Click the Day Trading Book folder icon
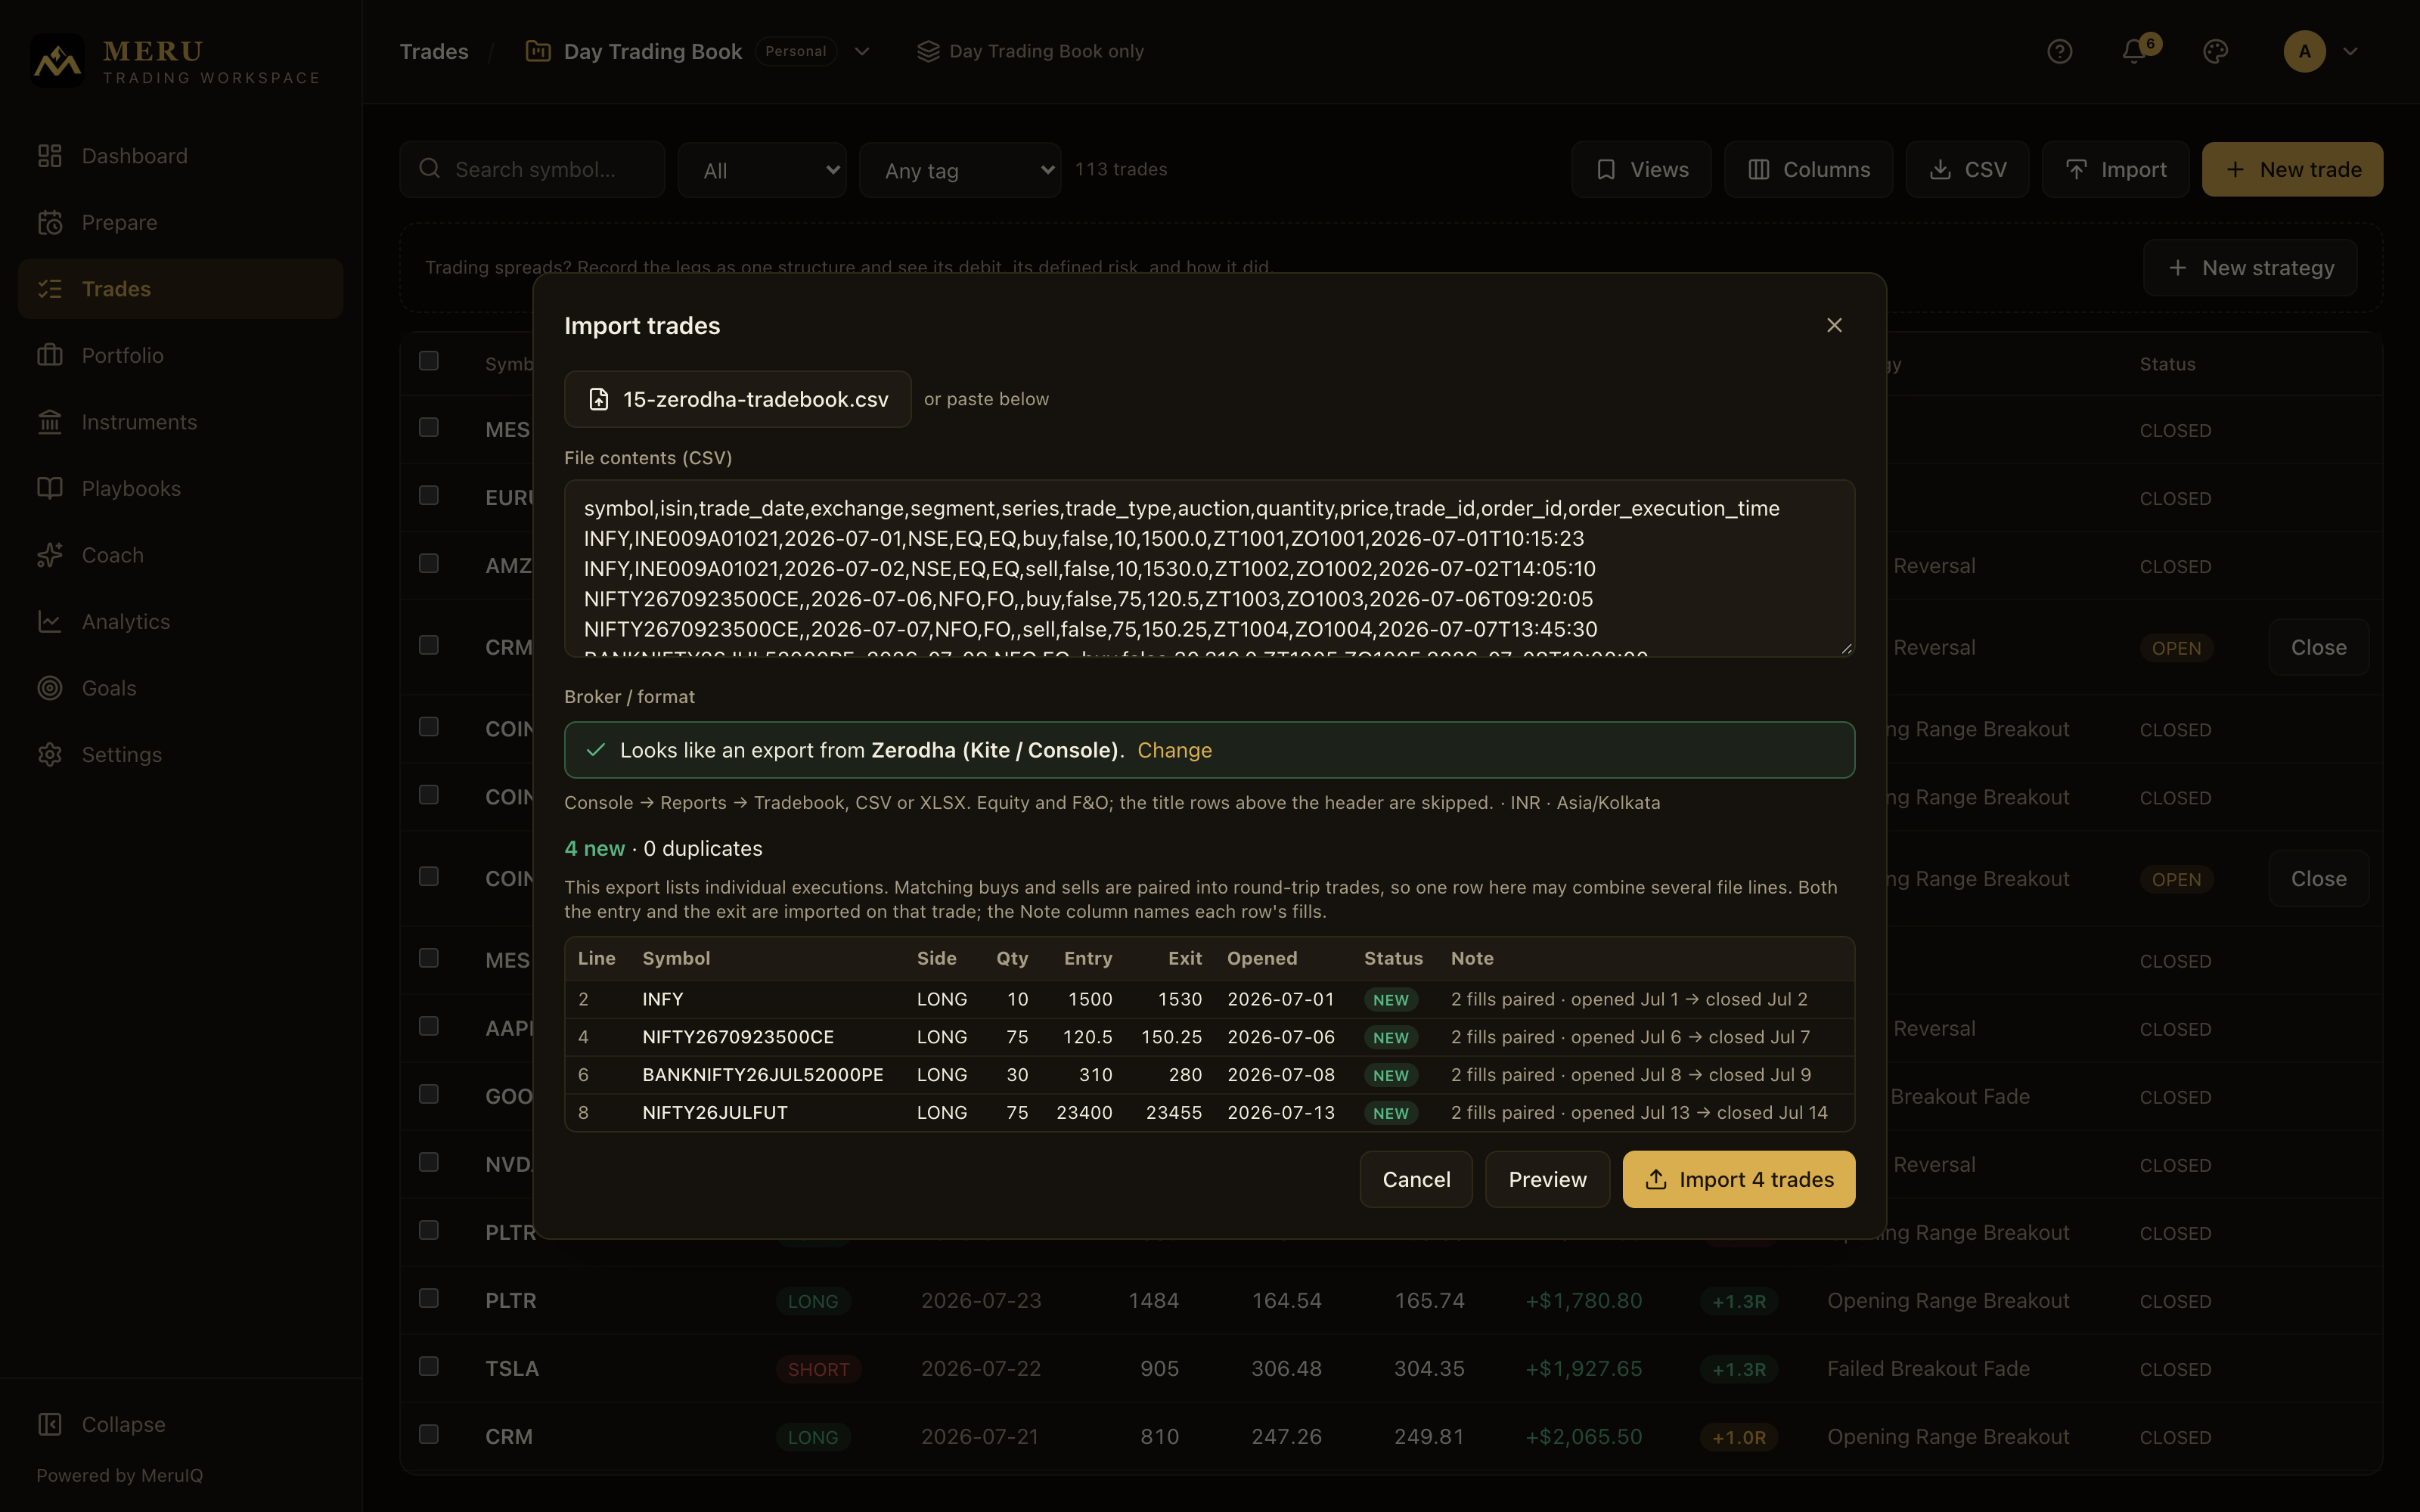2420x1512 pixels. 538,51
